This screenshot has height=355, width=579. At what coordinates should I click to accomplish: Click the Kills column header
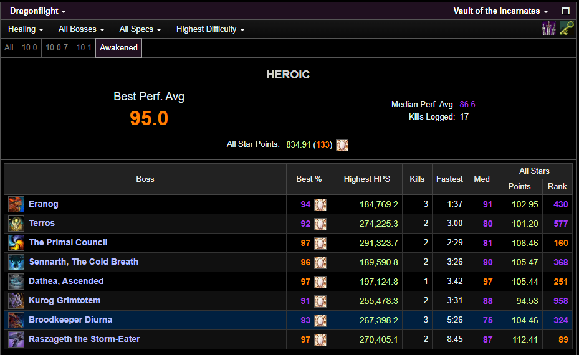(417, 179)
